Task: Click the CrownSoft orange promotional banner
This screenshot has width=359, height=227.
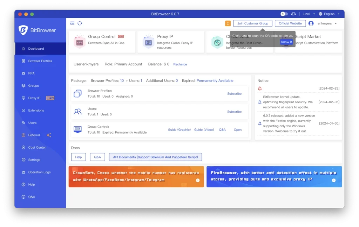Action: (136, 177)
